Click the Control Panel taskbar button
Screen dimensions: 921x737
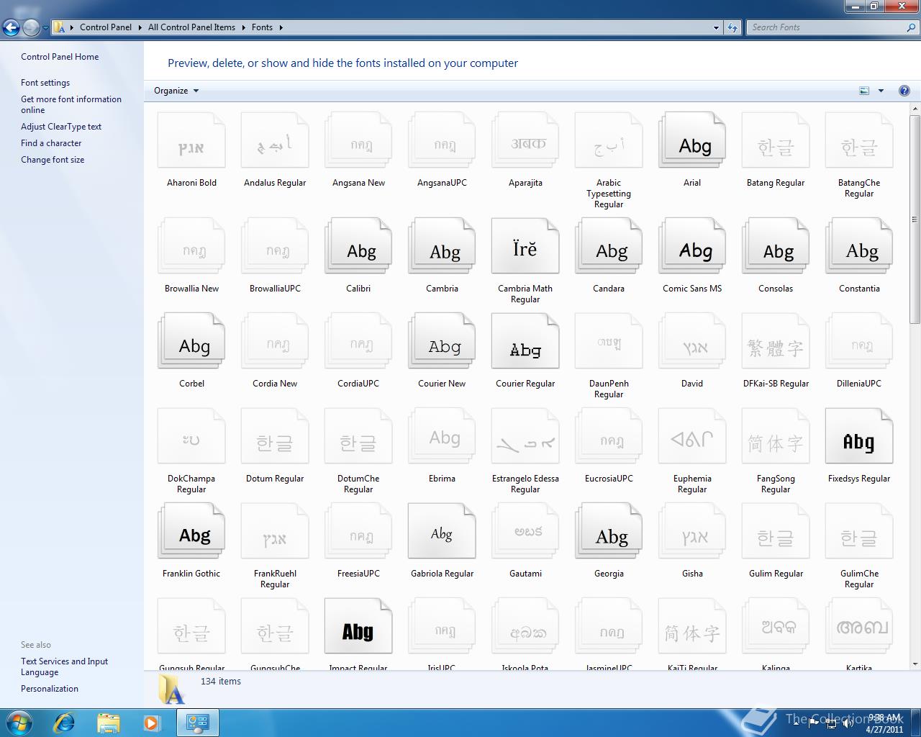197,723
